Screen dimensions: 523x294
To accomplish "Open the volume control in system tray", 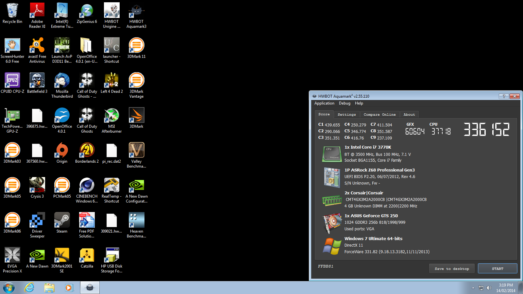I will (x=489, y=288).
